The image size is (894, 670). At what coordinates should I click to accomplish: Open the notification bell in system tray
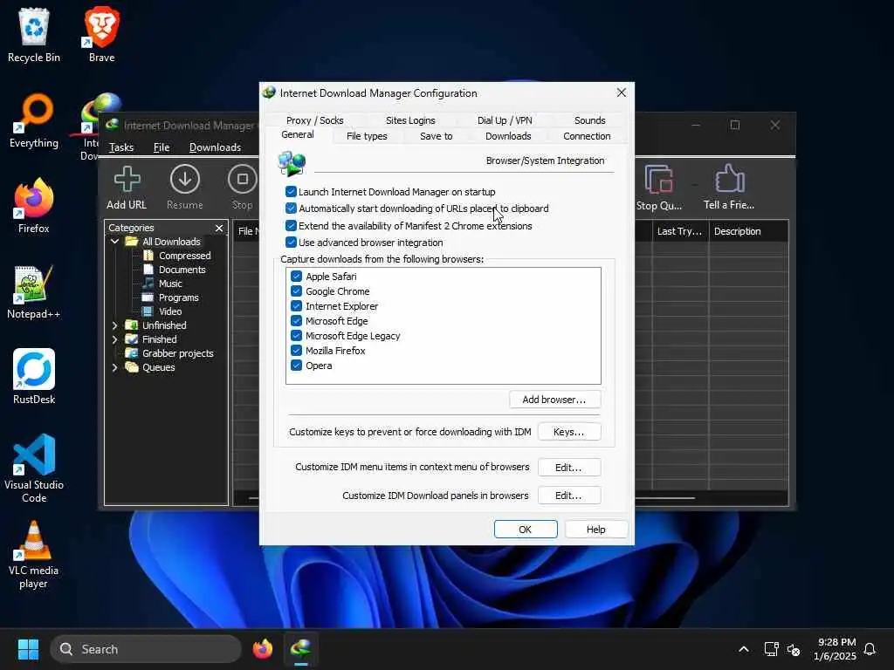point(870,649)
